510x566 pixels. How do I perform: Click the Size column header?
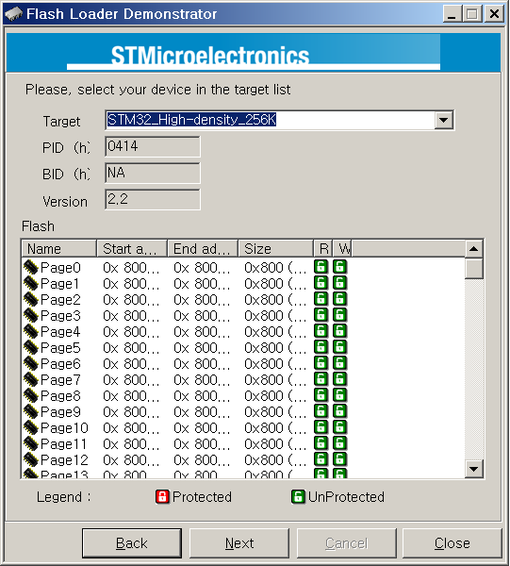pyautogui.click(x=275, y=249)
